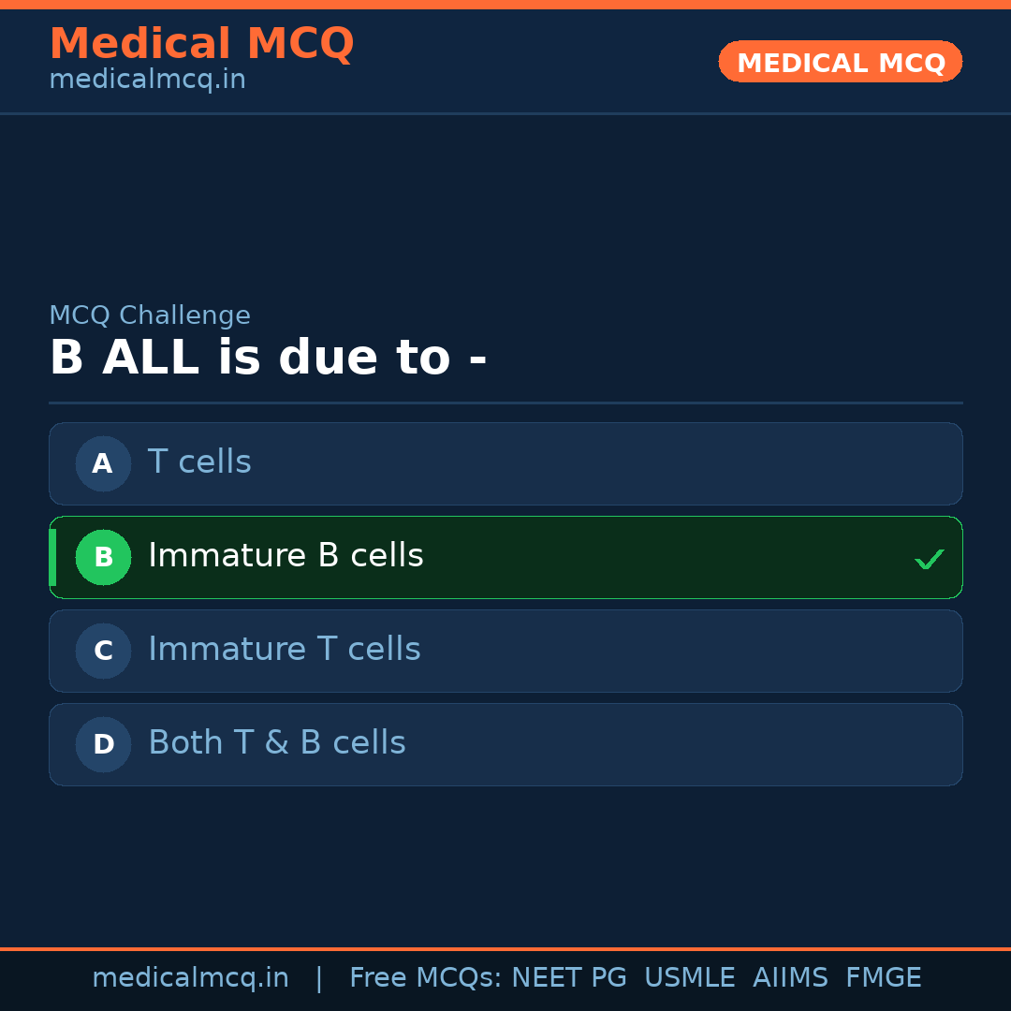Open the NEET PG section in footer
This screenshot has height=1011, width=1011.
[x=568, y=977]
